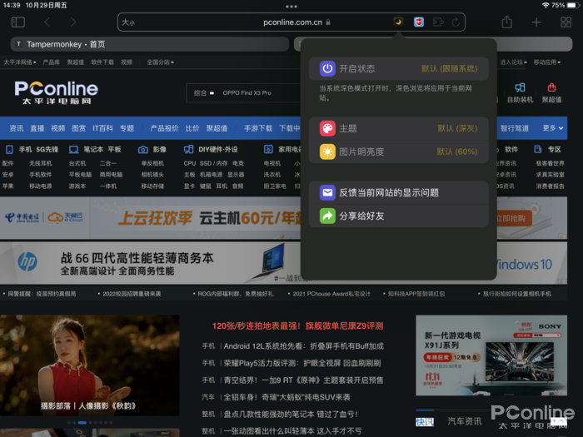
Task: Reload the pconline page
Action: pos(456,22)
